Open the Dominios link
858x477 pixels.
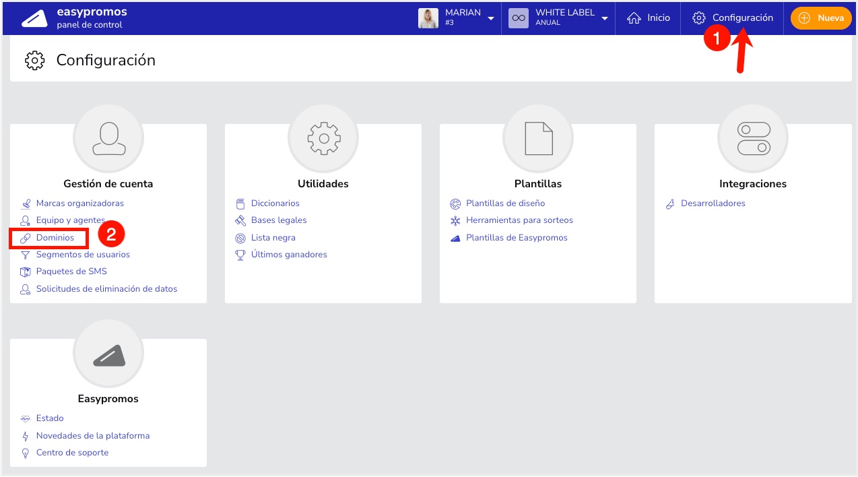point(55,238)
